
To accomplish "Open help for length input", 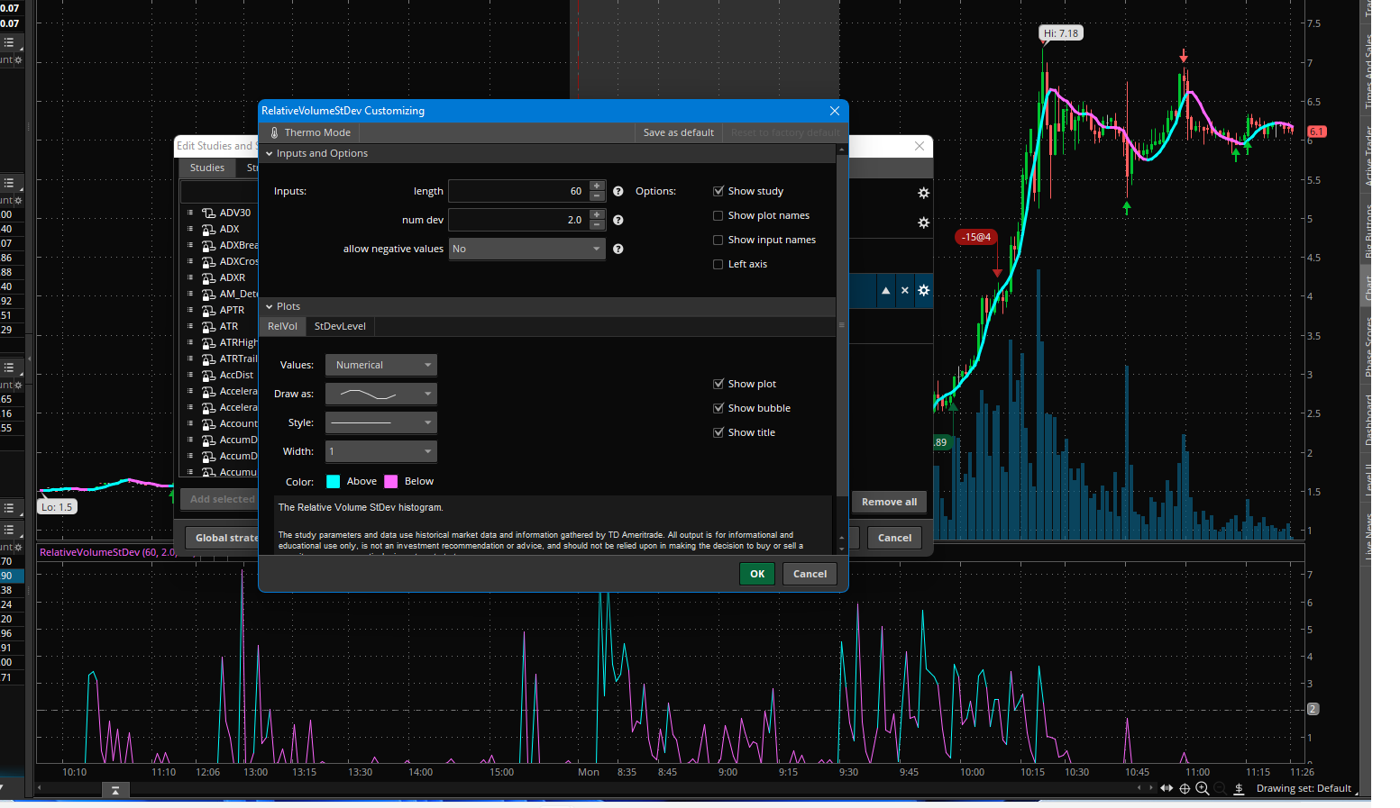I will tap(618, 191).
